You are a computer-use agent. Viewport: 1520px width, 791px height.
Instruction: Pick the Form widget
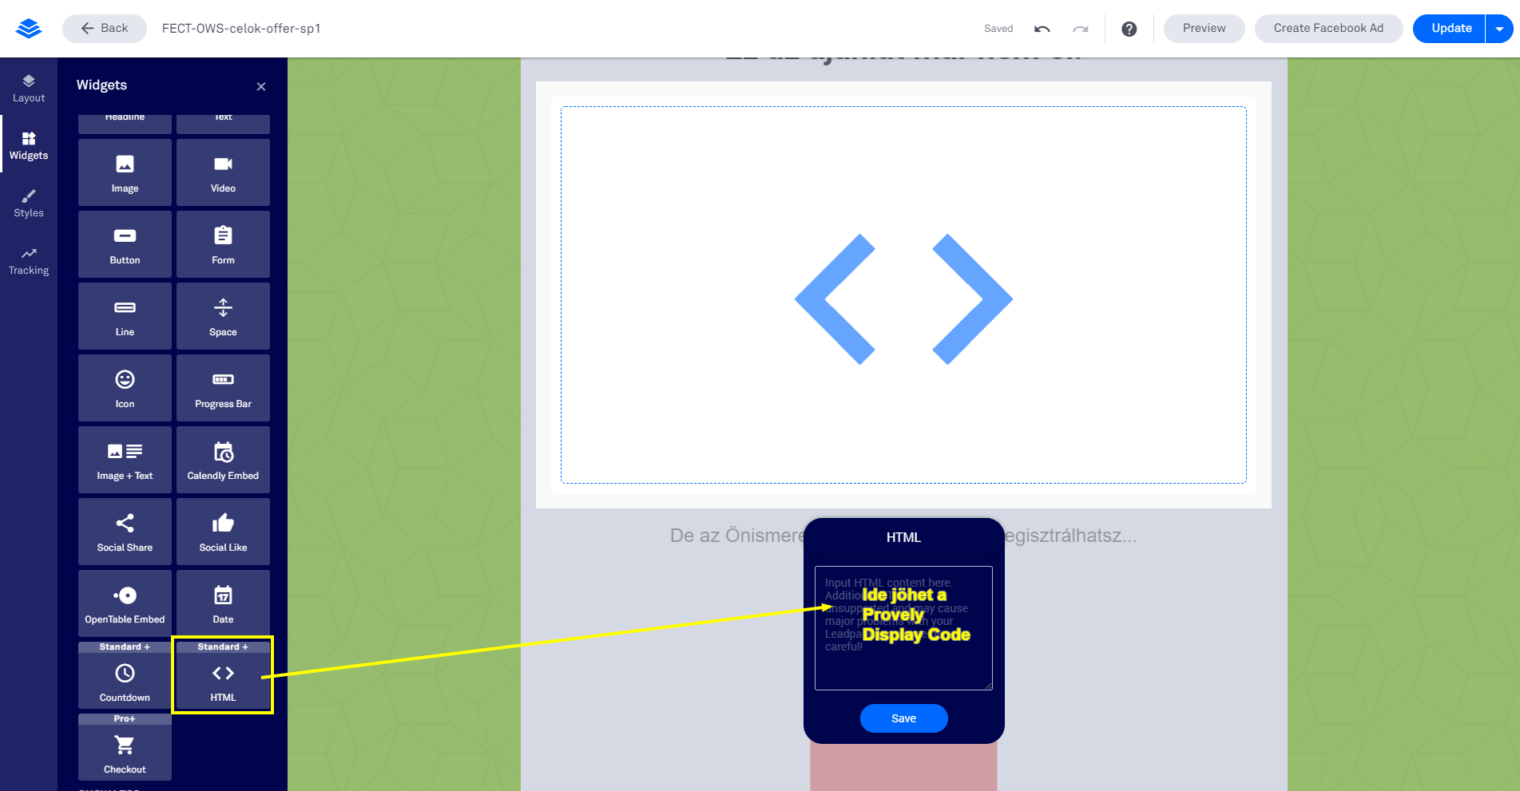(x=223, y=244)
